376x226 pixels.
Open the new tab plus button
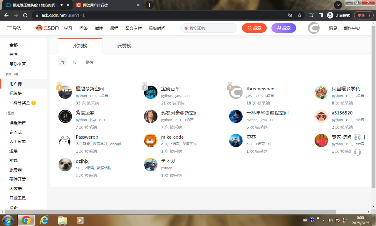150,5
